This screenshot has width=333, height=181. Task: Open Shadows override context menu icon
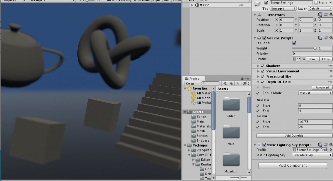(x=330, y=66)
